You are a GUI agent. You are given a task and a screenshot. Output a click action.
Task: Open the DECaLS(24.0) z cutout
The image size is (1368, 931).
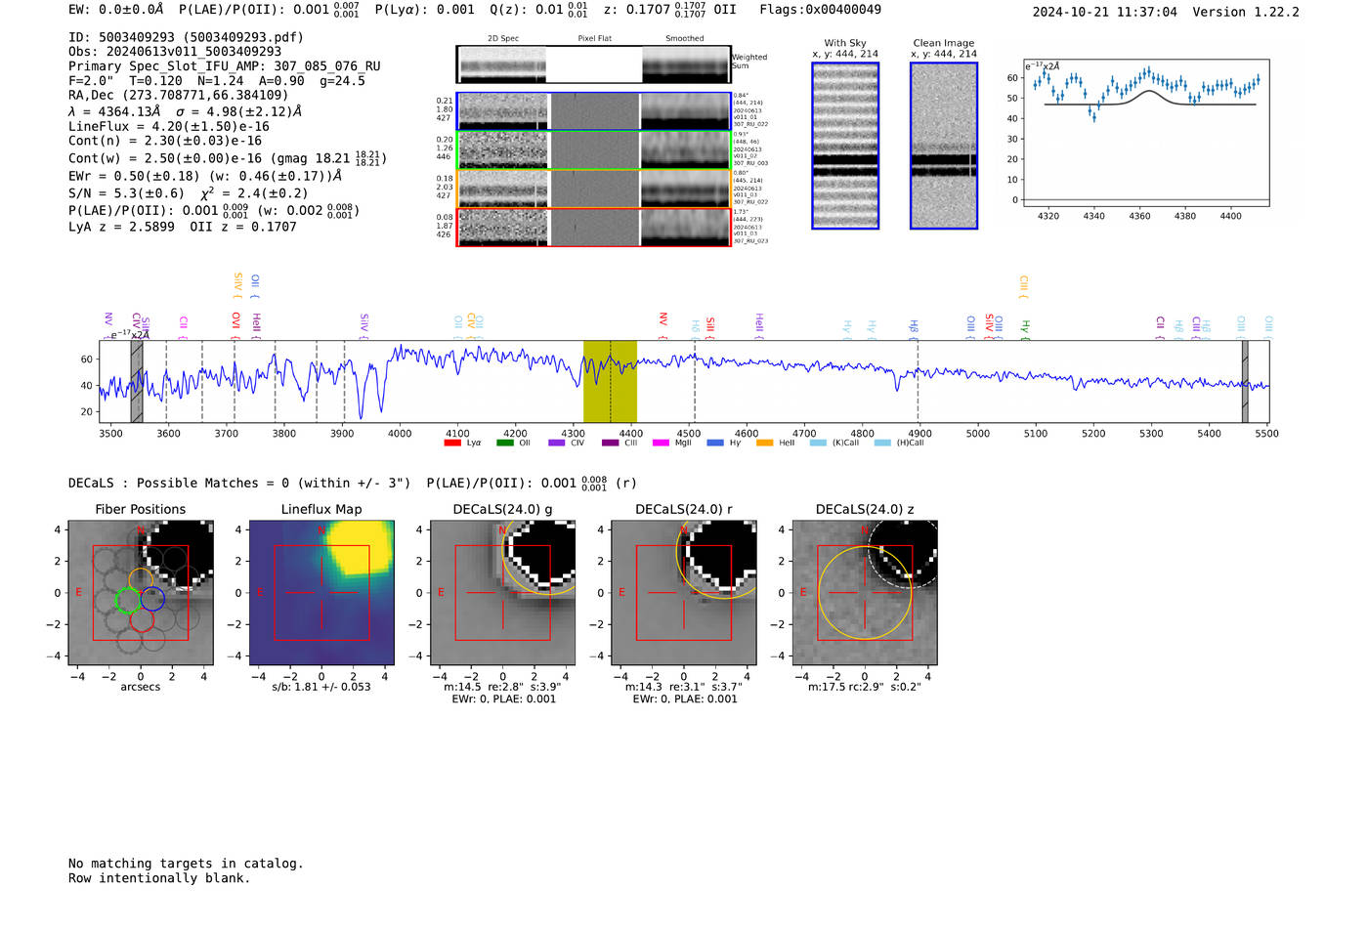tap(865, 593)
